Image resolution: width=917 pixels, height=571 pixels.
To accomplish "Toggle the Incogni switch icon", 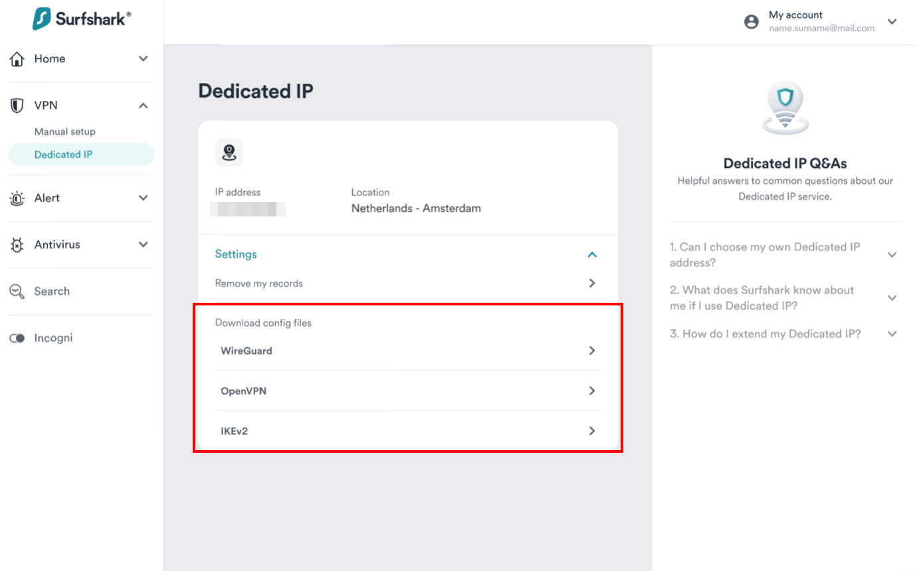I will click(x=17, y=339).
